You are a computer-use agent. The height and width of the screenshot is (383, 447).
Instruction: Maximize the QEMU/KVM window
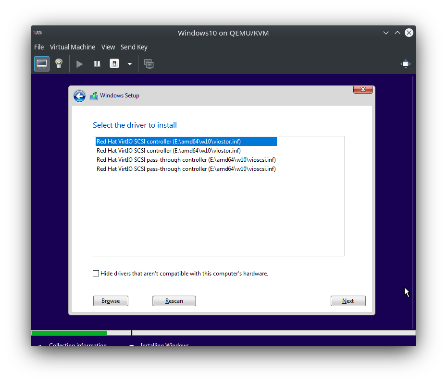point(397,33)
